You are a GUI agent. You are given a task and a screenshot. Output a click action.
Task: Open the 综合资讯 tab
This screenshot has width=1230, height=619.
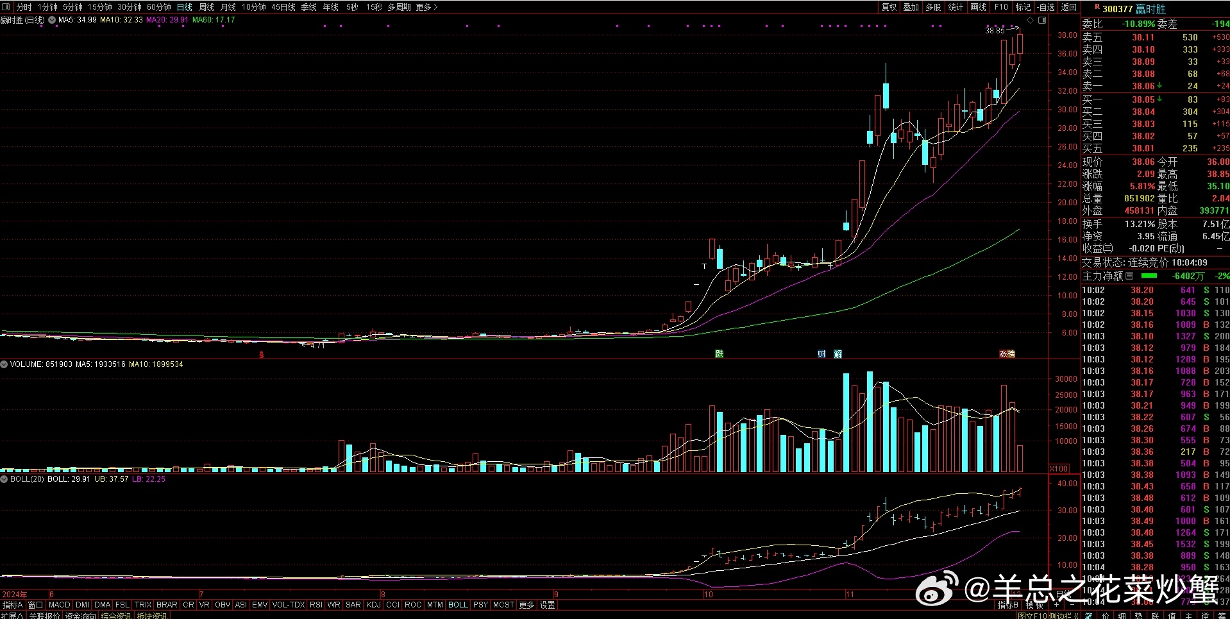[116, 615]
